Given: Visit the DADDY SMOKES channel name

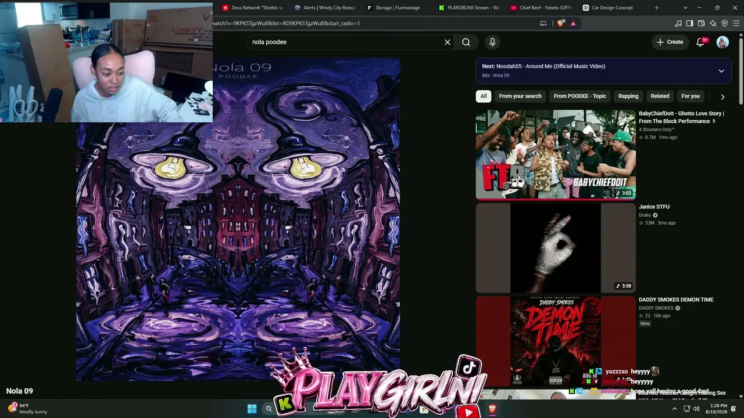Looking at the screenshot, I should tap(656, 308).
